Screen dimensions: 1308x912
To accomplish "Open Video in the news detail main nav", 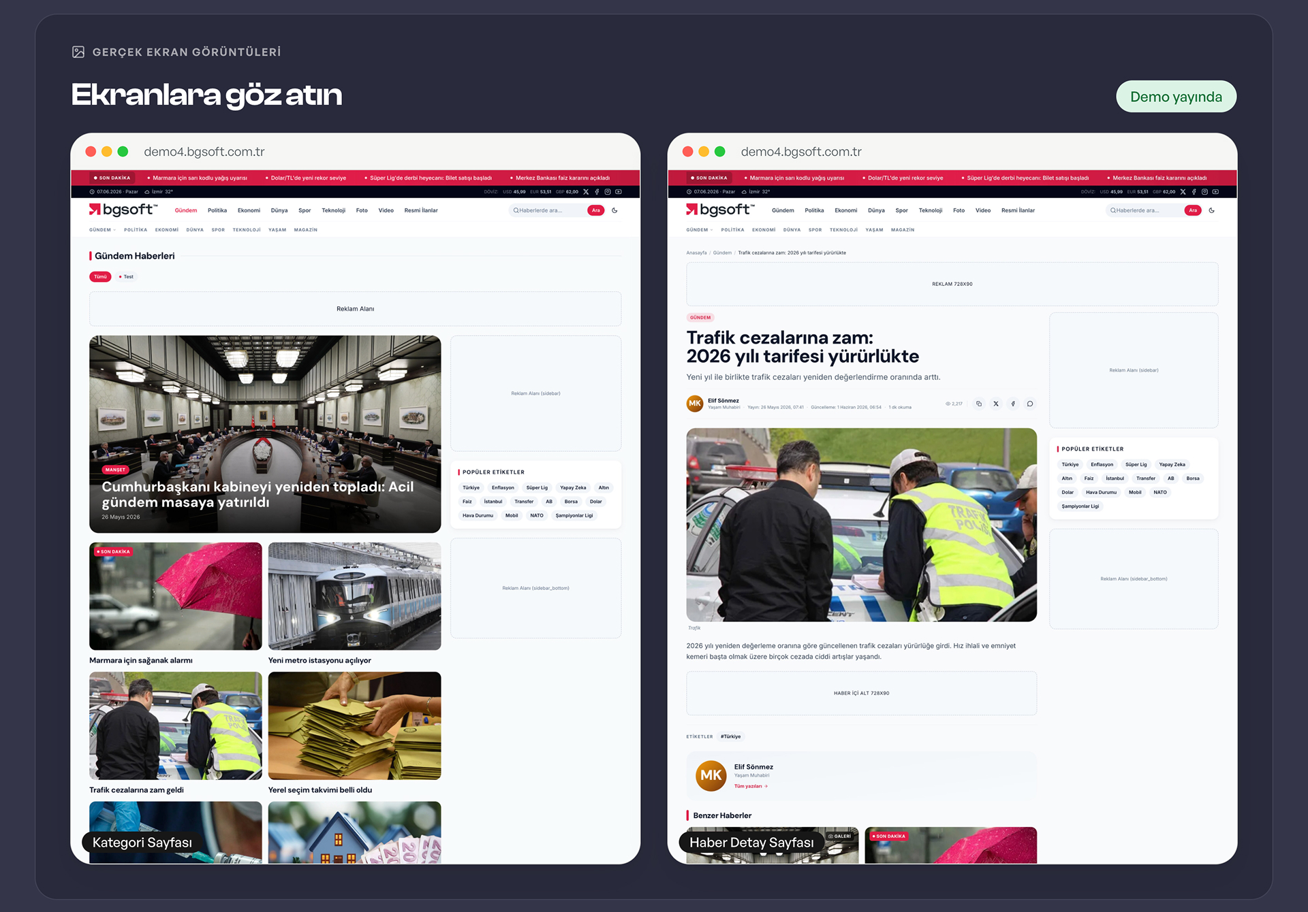I will (x=983, y=210).
